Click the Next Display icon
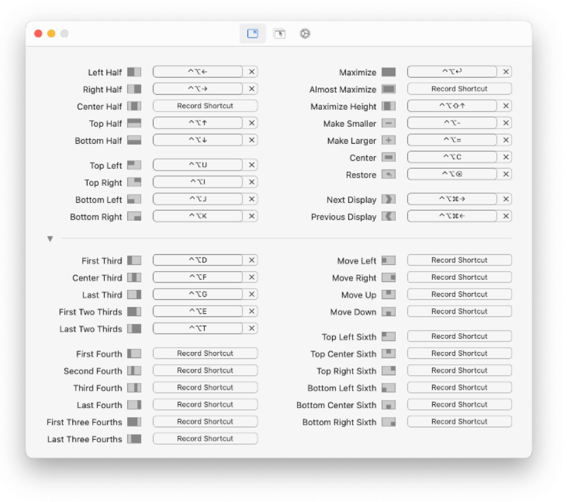The image size is (567, 502). coord(388,199)
